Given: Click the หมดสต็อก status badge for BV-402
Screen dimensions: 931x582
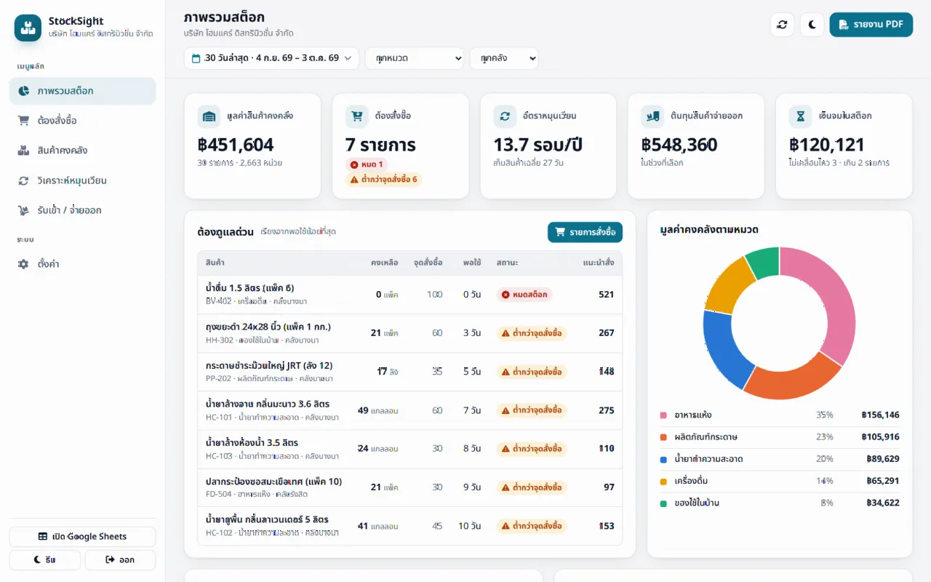Looking at the screenshot, I should point(524,295).
